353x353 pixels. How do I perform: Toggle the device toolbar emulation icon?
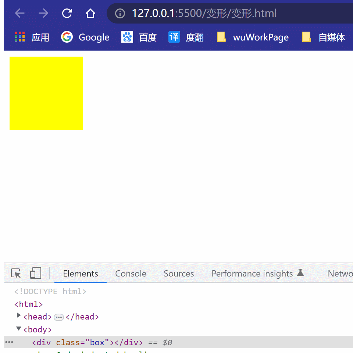pyautogui.click(x=35, y=273)
